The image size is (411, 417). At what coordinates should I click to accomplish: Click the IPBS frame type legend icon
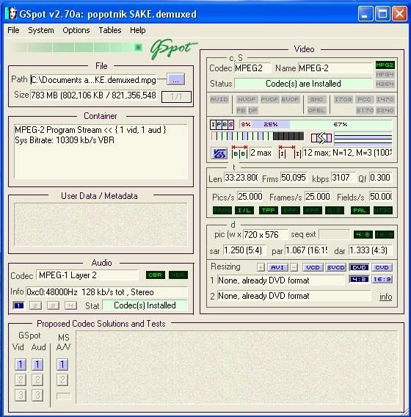tap(222, 125)
